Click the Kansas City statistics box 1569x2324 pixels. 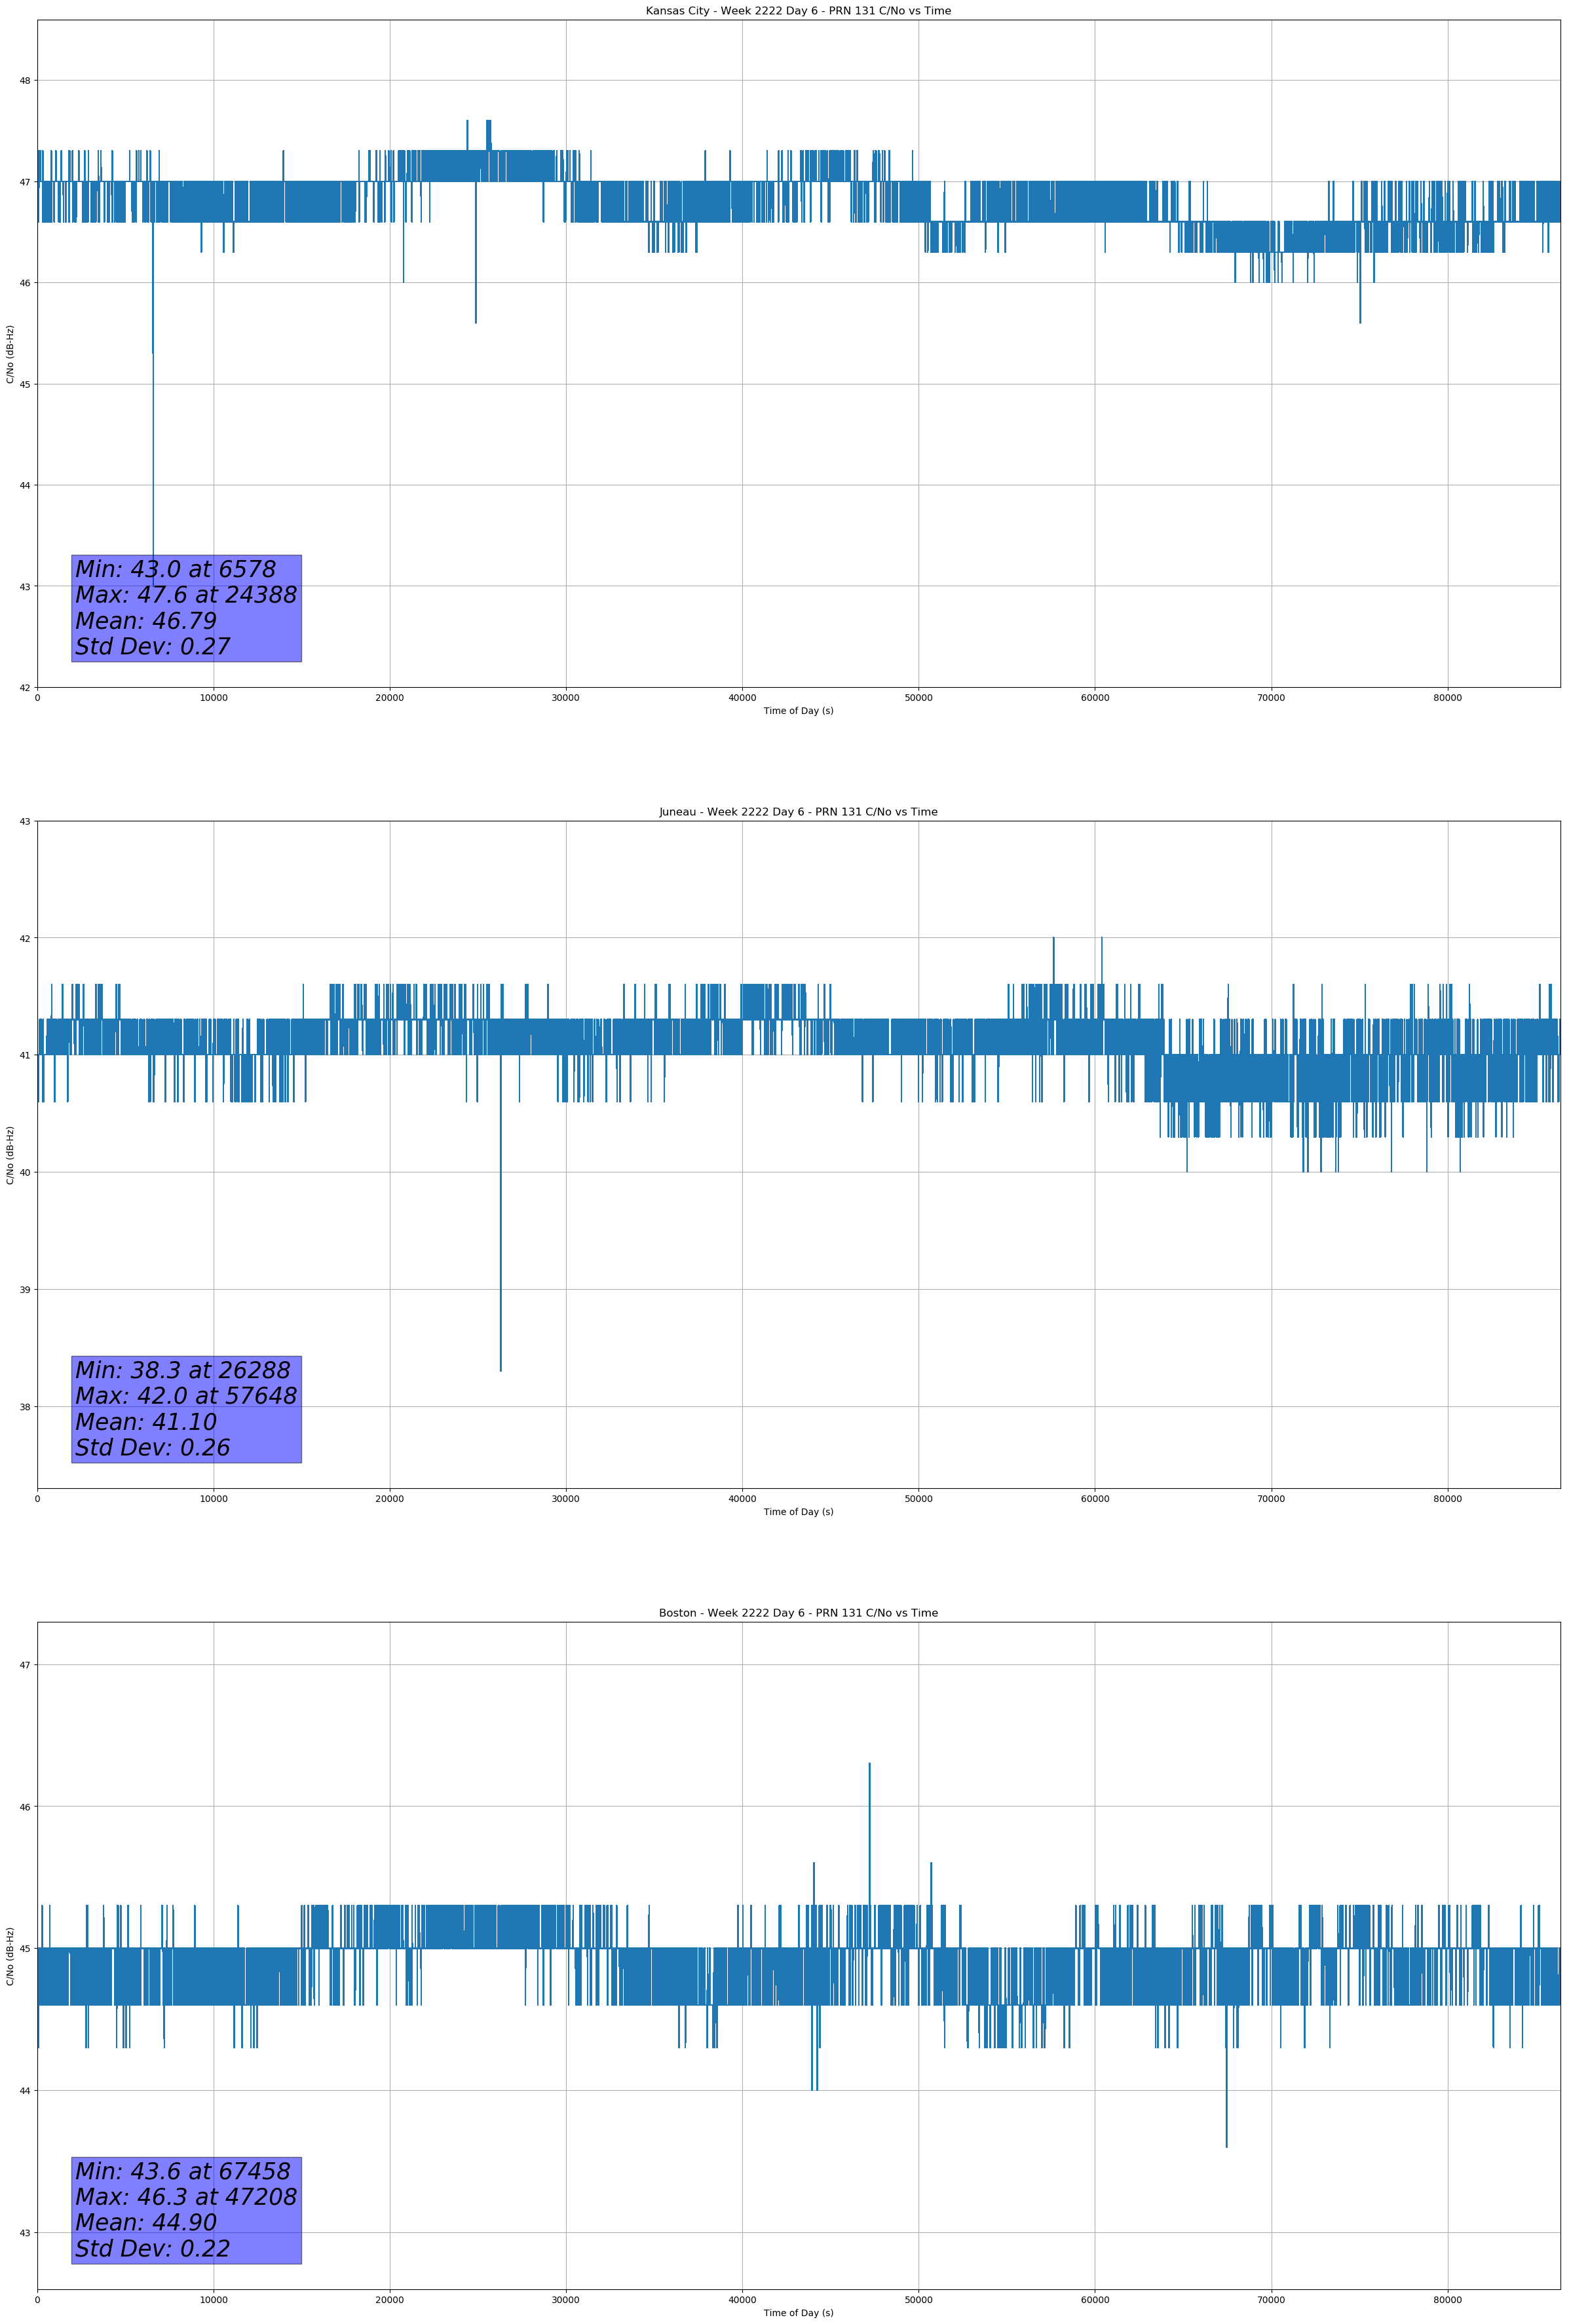click(x=186, y=608)
